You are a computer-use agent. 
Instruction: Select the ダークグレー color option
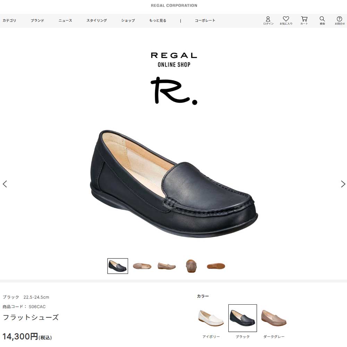274,318
